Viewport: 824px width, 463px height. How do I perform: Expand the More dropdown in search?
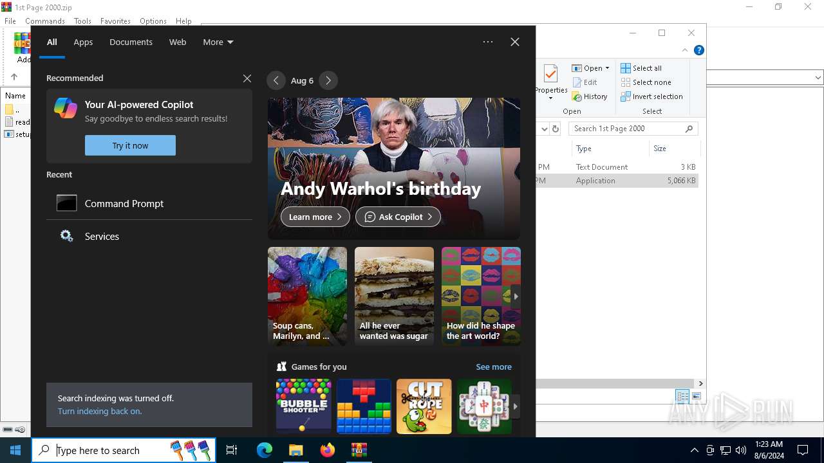(x=218, y=42)
